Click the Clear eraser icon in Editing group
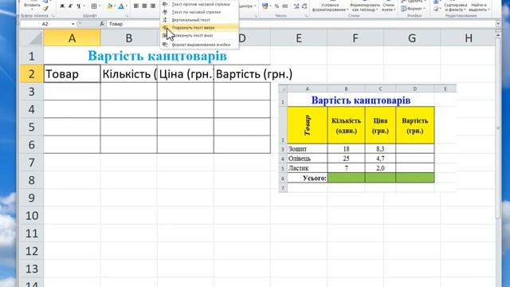Image resolution: width=510 pixels, height=287 pixels. click(436, 9)
